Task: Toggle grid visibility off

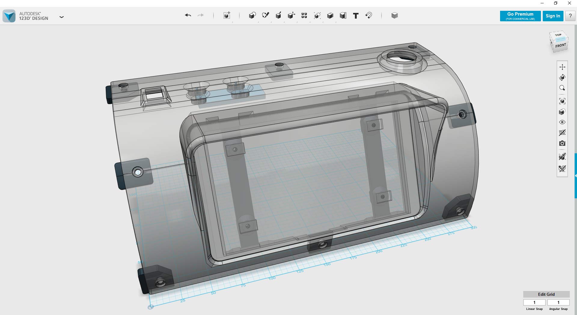Action: (x=563, y=132)
